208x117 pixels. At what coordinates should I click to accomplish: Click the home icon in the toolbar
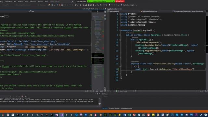86,5
